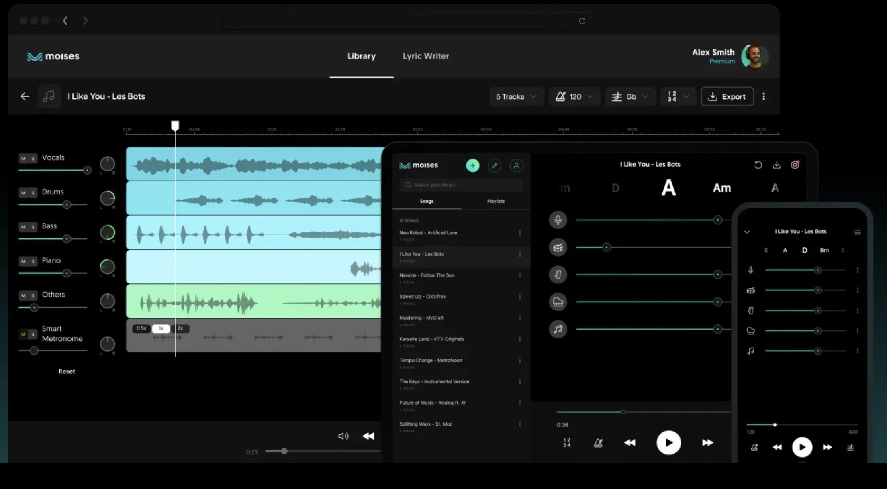Mute the Vocals track

(23, 159)
